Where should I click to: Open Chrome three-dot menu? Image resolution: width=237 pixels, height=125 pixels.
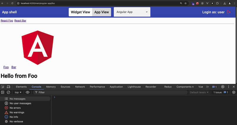(235, 3)
